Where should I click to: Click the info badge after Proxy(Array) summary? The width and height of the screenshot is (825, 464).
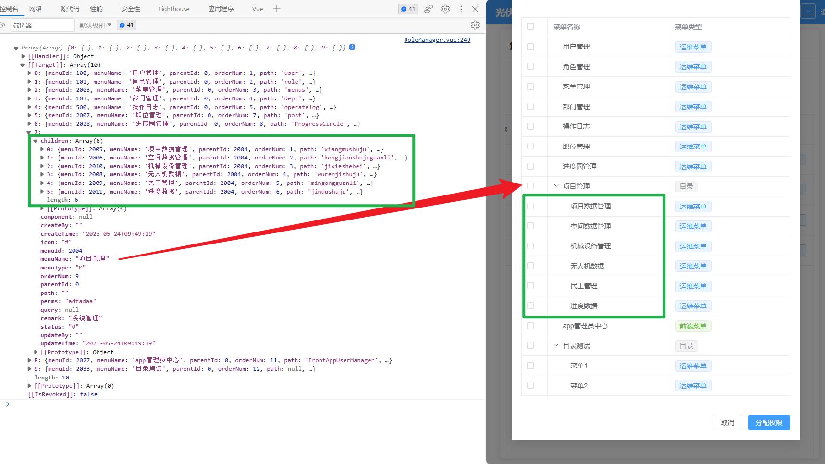click(352, 47)
